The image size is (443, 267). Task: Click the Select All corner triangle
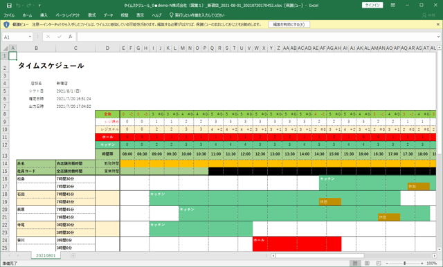[6, 48]
